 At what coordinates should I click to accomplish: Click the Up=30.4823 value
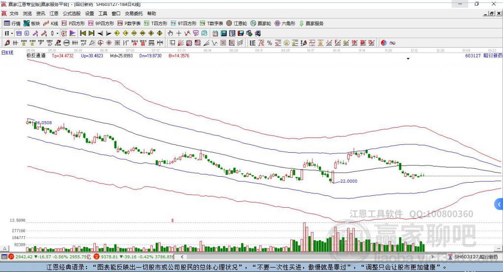[92, 55]
